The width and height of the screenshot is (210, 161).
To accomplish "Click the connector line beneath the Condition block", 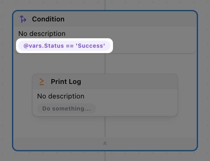I will (x=105, y=156).
